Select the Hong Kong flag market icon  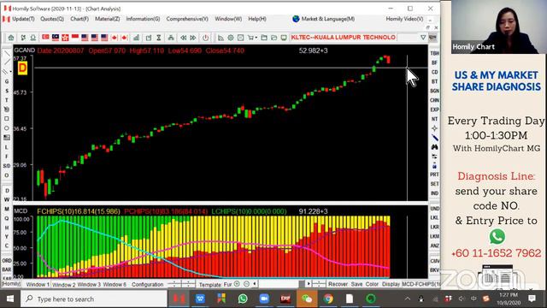pos(65,38)
